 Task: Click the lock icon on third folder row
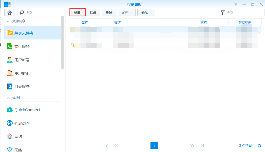(73, 45)
